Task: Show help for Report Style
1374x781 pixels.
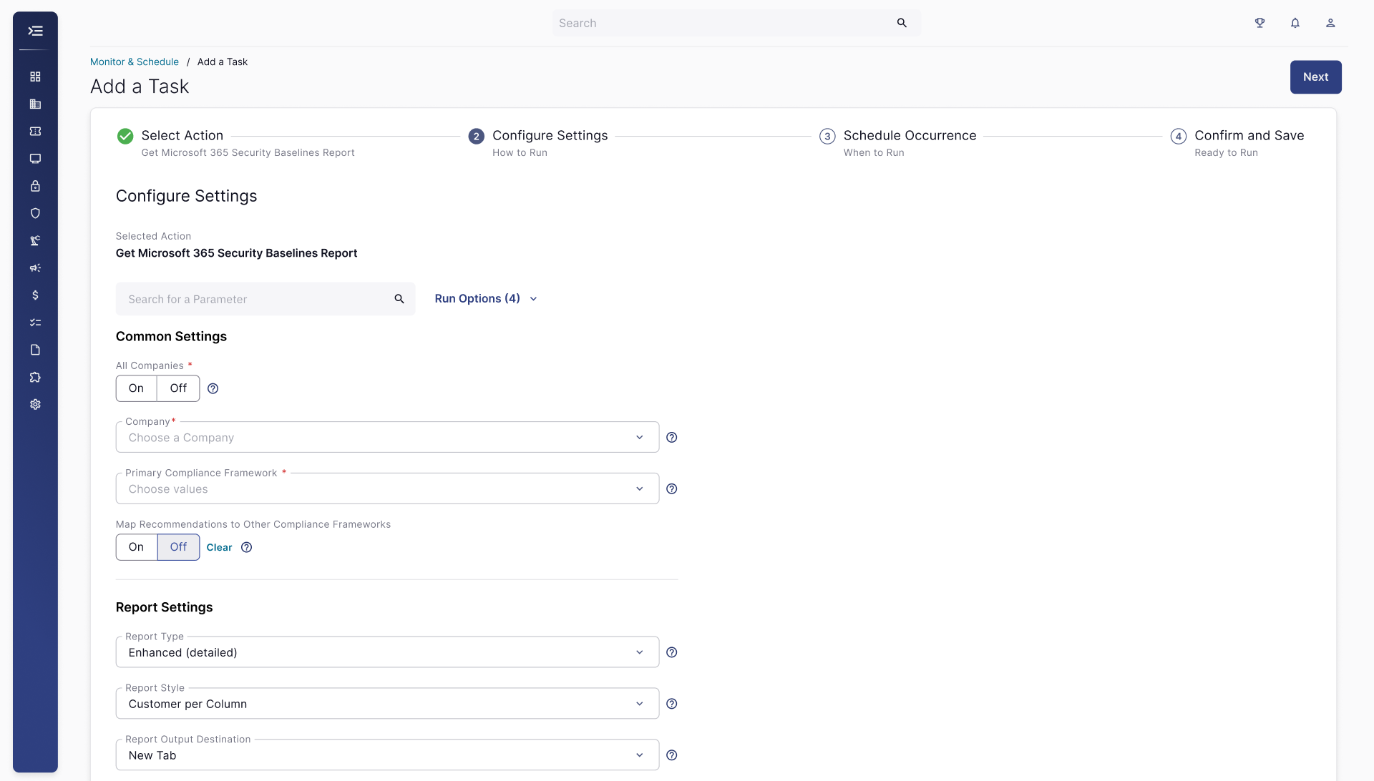Action: click(671, 704)
